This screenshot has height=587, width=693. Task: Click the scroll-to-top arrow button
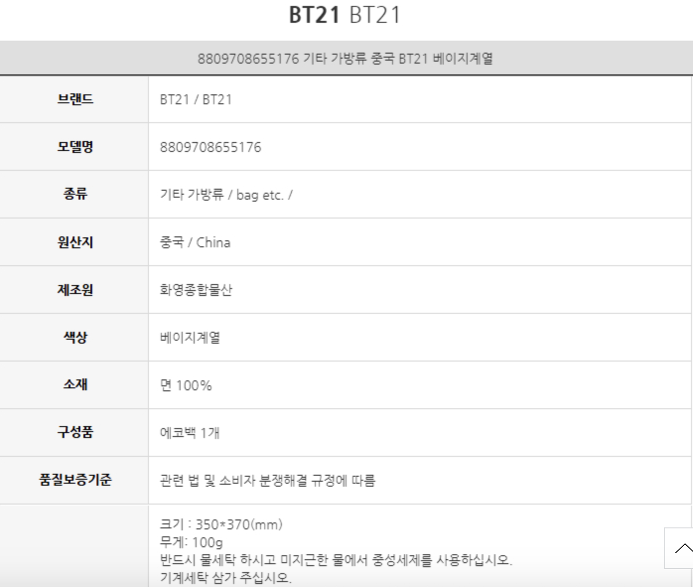click(681, 548)
